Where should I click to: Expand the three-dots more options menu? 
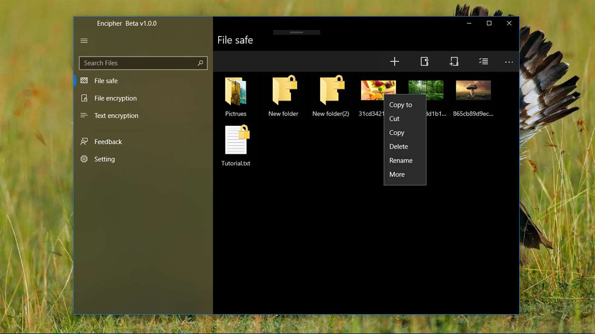tap(509, 62)
